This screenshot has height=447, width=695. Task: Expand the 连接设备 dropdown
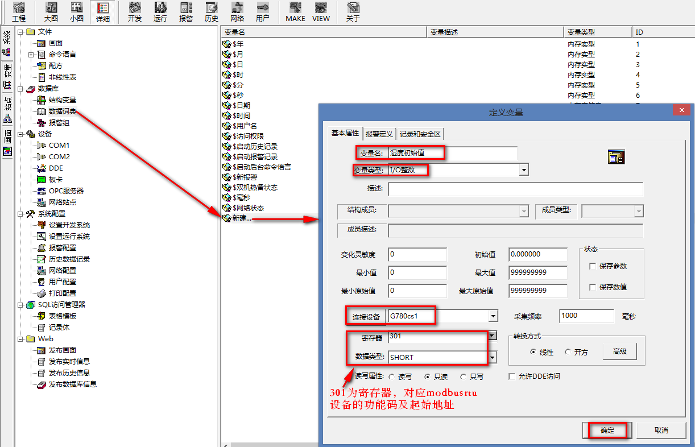(x=493, y=316)
